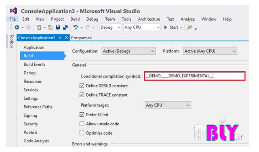Expand the Redo history dropdown arrow
This screenshot has width=259, height=152.
(93, 28)
